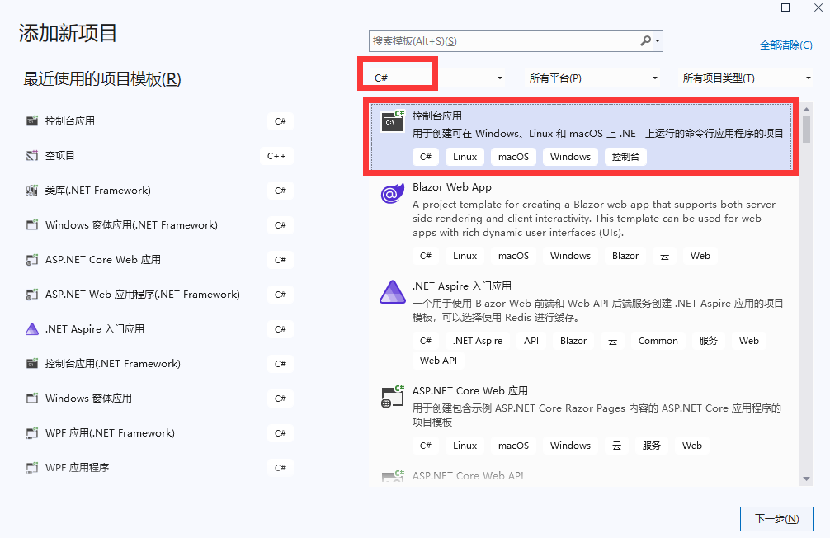Click ASP.NET Web 应用程序(.NET Framework) icon
Image resolution: width=830 pixels, height=538 pixels.
[32, 295]
